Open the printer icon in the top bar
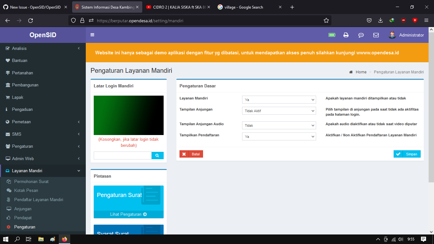This screenshot has width=434, height=244. click(346, 35)
